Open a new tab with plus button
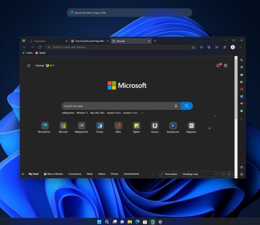Image resolution: width=260 pixels, height=225 pixels. (155, 41)
